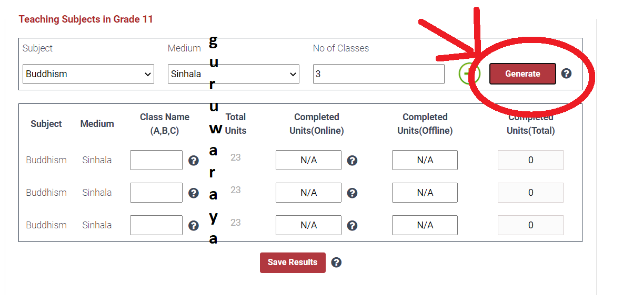Screen dimensions: 623x295
Task: Click first row Class Name input box
Action: 156,160
